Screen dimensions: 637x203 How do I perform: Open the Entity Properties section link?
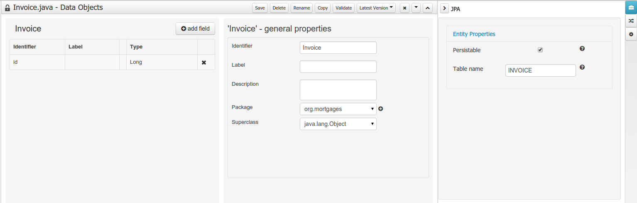click(474, 34)
